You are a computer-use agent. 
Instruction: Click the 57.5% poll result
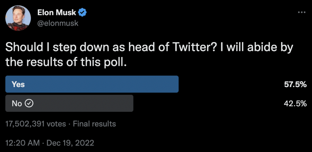point(295,84)
